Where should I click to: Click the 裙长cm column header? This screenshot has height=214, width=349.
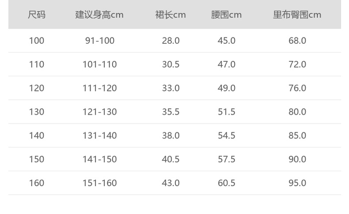pyautogui.click(x=171, y=15)
